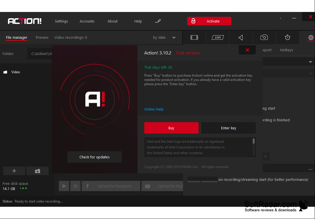Open the About menu
315x219 pixels.
click(112, 21)
